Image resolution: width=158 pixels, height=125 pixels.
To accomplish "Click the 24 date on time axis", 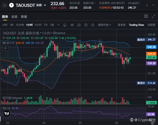I will click(x=44, y=123).
